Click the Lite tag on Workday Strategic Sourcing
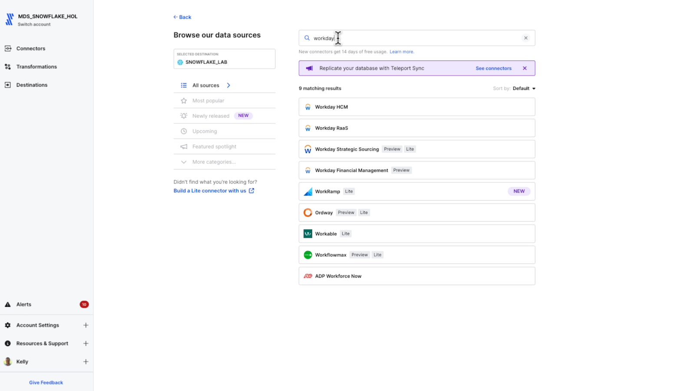The height and width of the screenshot is (391, 695). pyautogui.click(x=410, y=149)
